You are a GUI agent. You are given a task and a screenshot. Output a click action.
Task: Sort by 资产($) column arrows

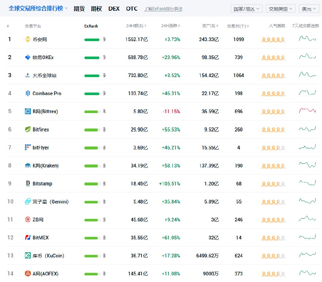pos(217,26)
